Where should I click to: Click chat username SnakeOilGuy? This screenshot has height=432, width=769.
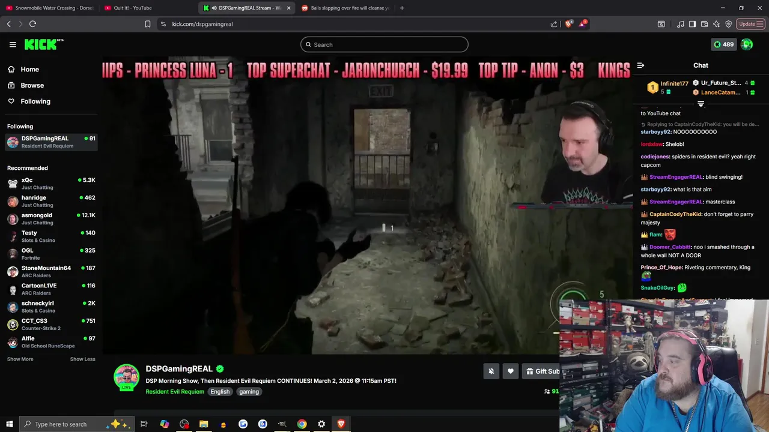pos(657,288)
